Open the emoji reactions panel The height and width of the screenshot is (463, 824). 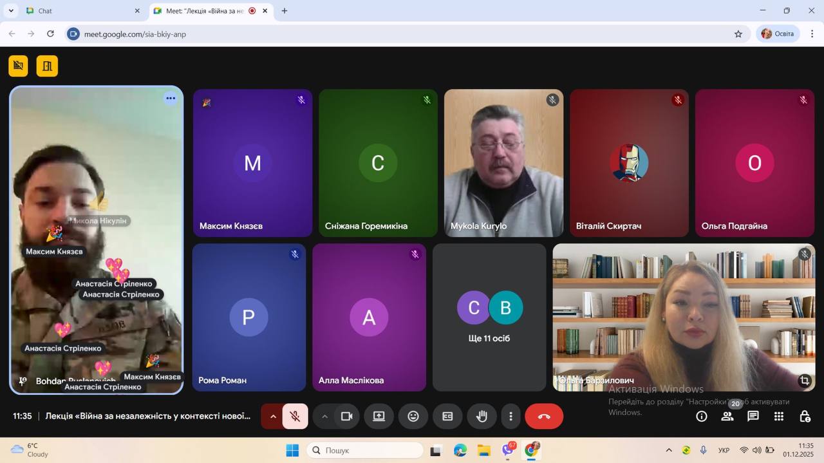pos(413,417)
